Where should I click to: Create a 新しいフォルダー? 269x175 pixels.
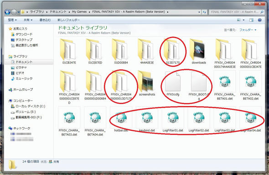(68, 20)
